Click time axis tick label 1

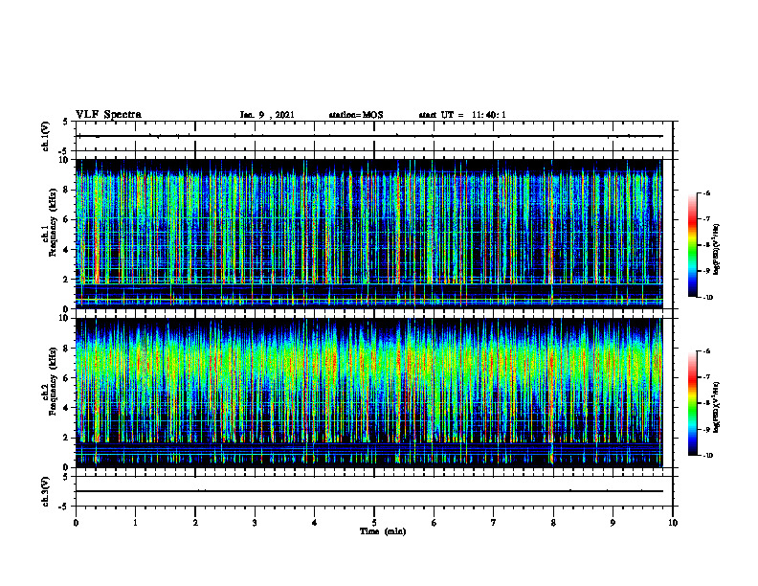tap(136, 523)
